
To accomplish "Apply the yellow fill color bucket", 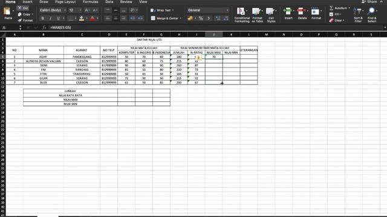I will point(82,18).
